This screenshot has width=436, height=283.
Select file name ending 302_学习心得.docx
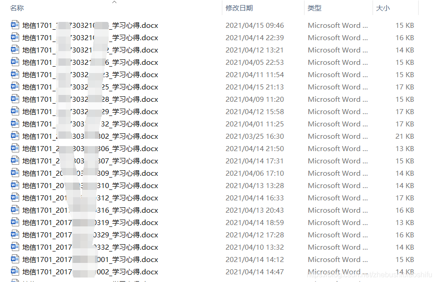(x=90, y=136)
